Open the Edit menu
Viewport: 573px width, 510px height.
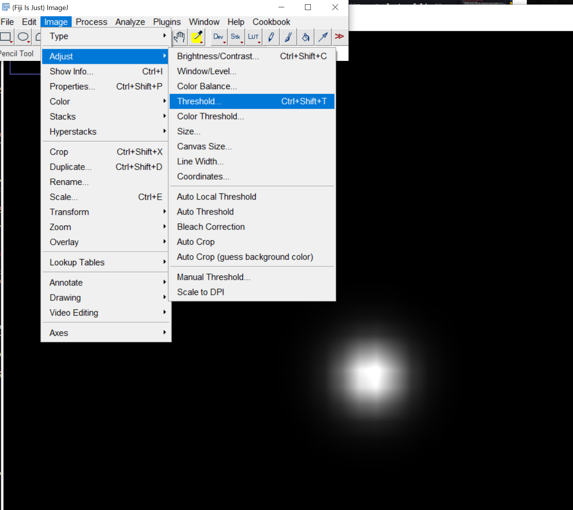click(29, 22)
